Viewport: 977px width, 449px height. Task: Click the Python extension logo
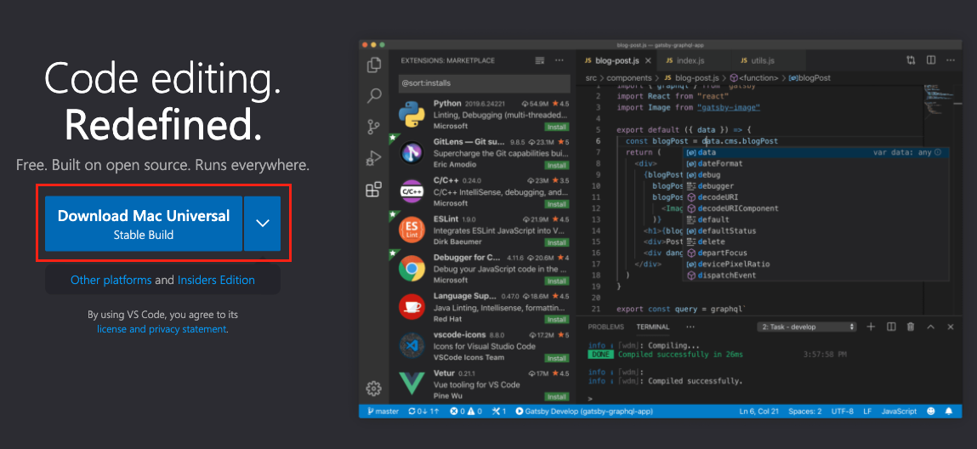pyautogui.click(x=412, y=115)
